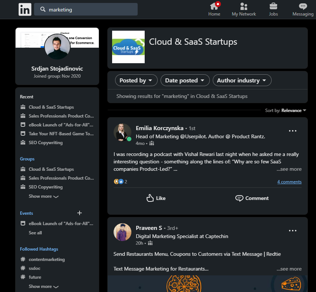The height and width of the screenshot is (292, 316).
Task: Click the search field containing marketing
Action: [86, 9]
